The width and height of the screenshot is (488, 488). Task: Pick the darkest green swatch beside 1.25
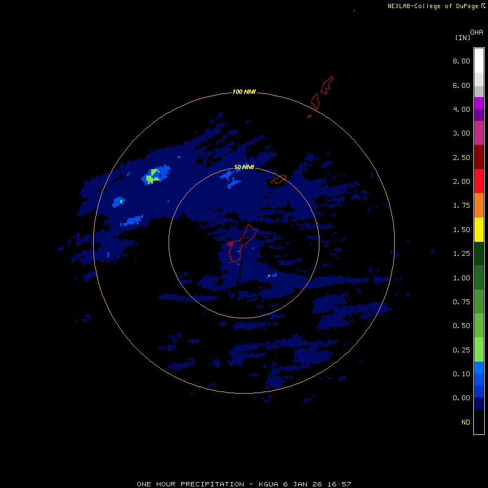(479, 254)
